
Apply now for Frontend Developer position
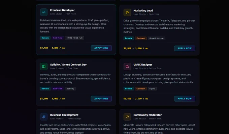point(101,48)
